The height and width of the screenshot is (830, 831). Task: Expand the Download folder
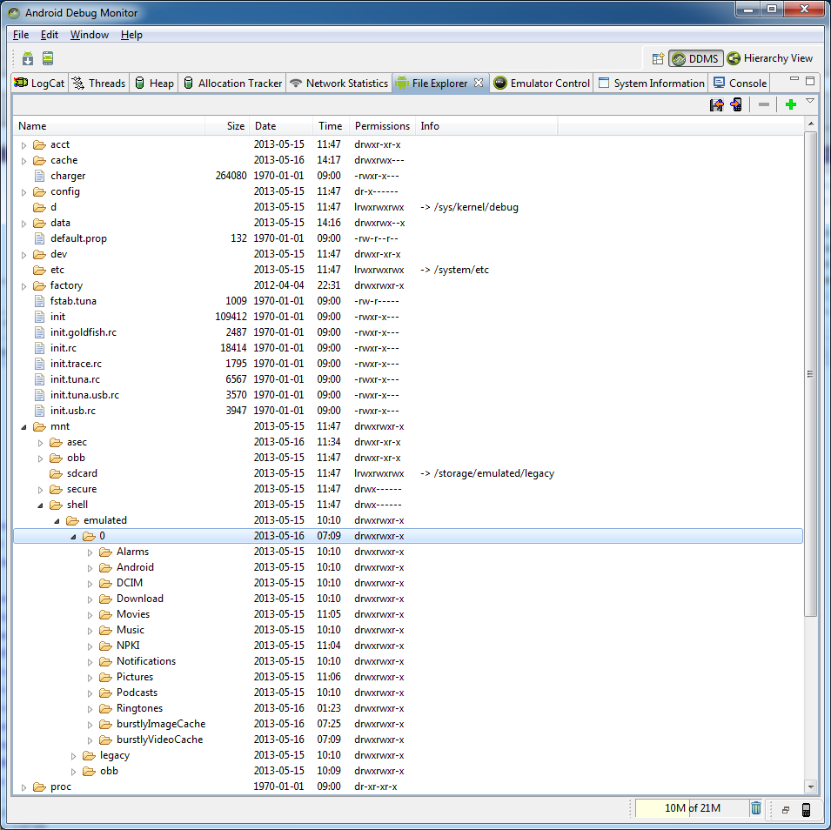(90, 599)
